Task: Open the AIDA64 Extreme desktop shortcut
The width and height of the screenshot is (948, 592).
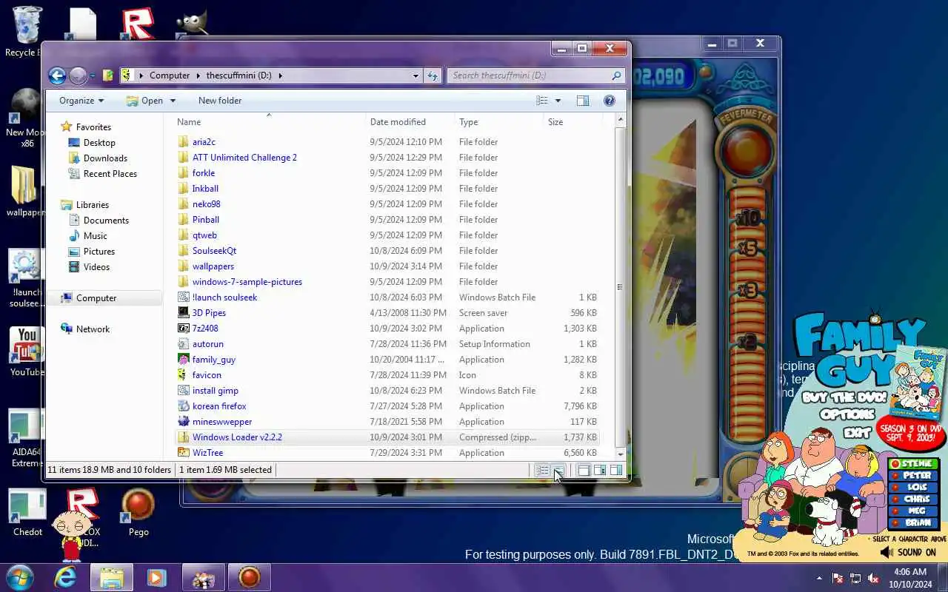Action: coord(27,438)
